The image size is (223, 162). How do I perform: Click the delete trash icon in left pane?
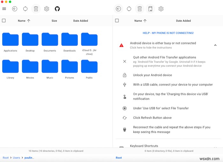[x=36, y=9]
